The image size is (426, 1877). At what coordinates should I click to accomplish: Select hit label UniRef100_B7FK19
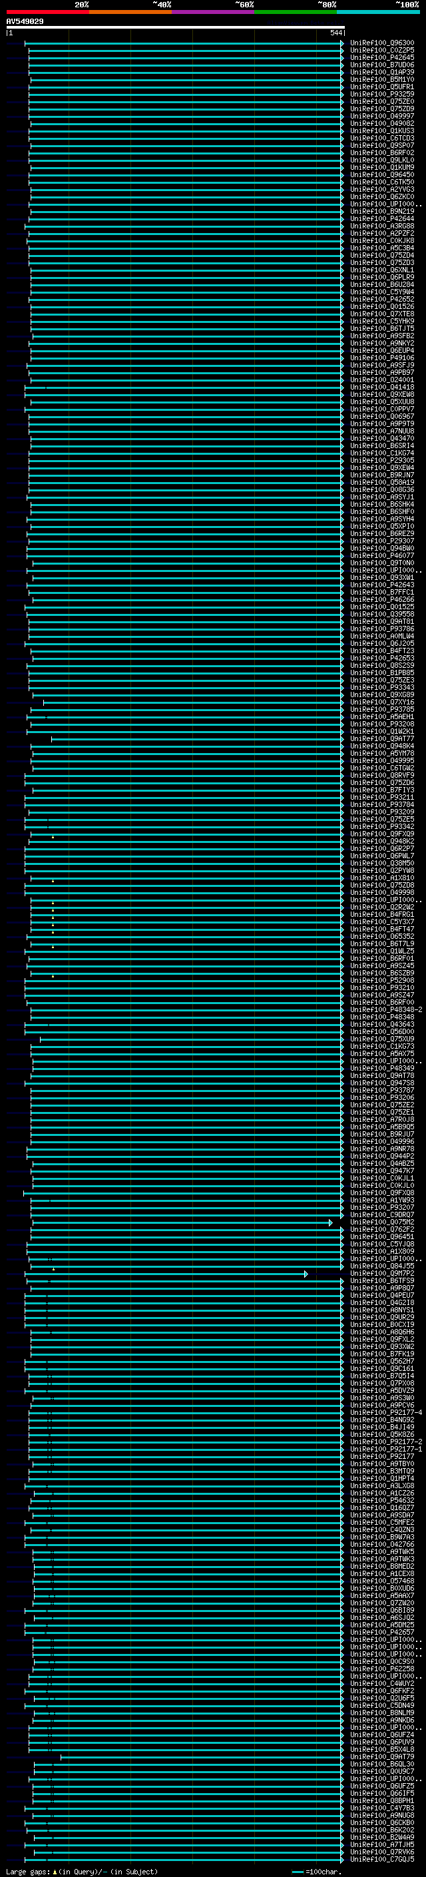point(382,1354)
